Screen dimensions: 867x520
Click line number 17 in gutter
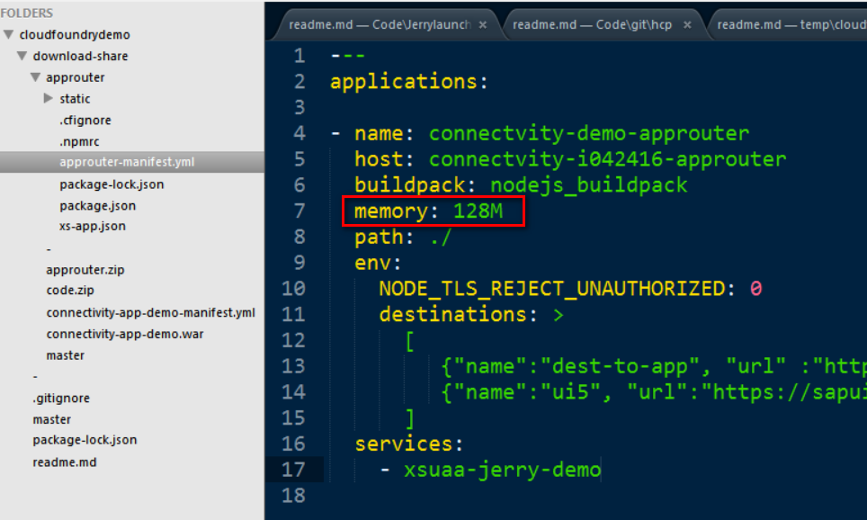pyautogui.click(x=293, y=471)
